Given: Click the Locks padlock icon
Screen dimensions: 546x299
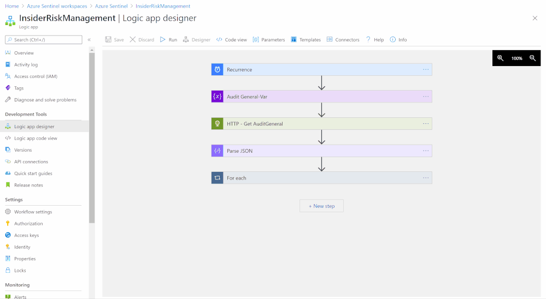Looking at the screenshot, I should pyautogui.click(x=8, y=271).
